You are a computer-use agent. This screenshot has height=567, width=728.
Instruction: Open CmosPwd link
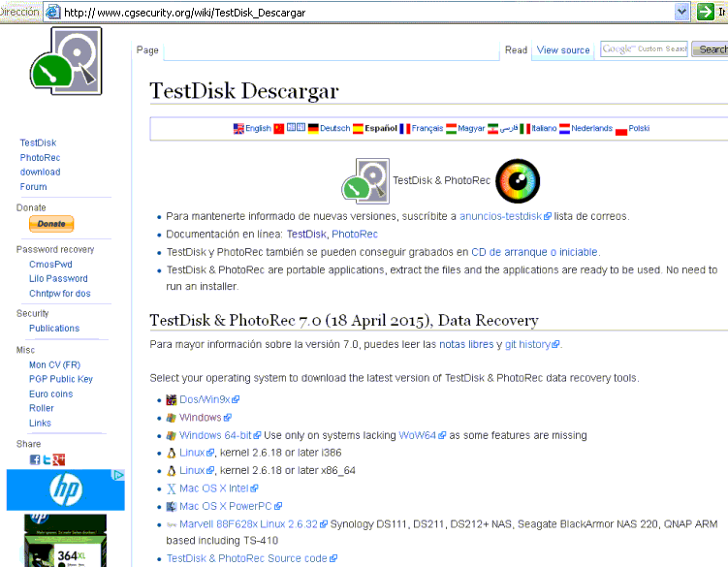pyautogui.click(x=50, y=265)
